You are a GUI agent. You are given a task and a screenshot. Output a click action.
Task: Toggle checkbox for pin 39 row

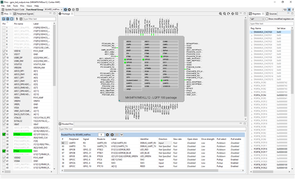[4, 154]
